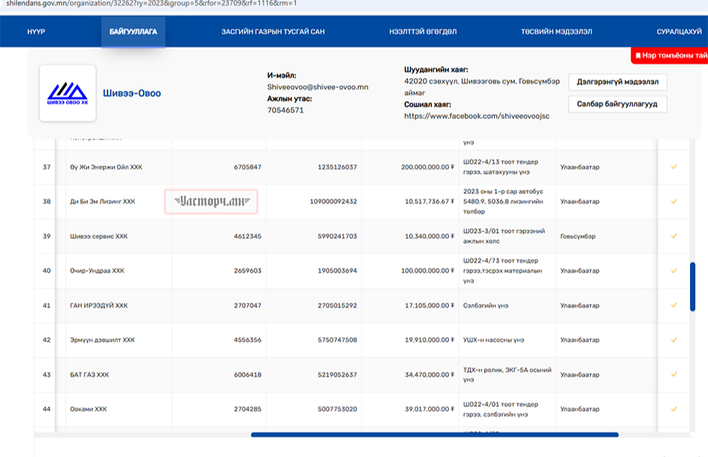This screenshot has height=457, width=708.
Task: Click account number 1235126037
Action: point(337,167)
